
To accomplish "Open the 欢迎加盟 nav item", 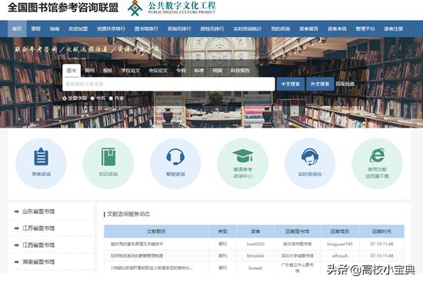I will [x=78, y=28].
